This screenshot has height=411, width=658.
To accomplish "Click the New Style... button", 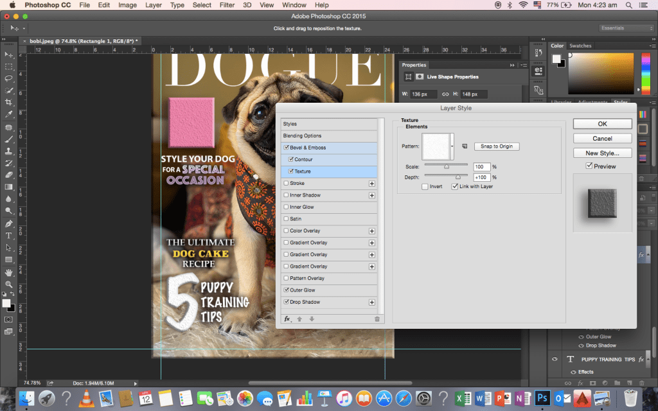I will (602, 153).
